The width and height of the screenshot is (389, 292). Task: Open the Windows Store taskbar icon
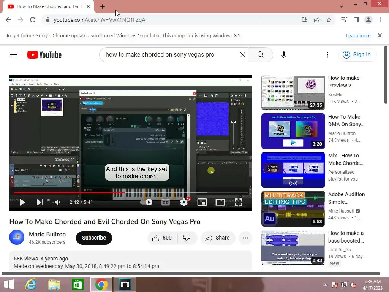(x=77, y=284)
